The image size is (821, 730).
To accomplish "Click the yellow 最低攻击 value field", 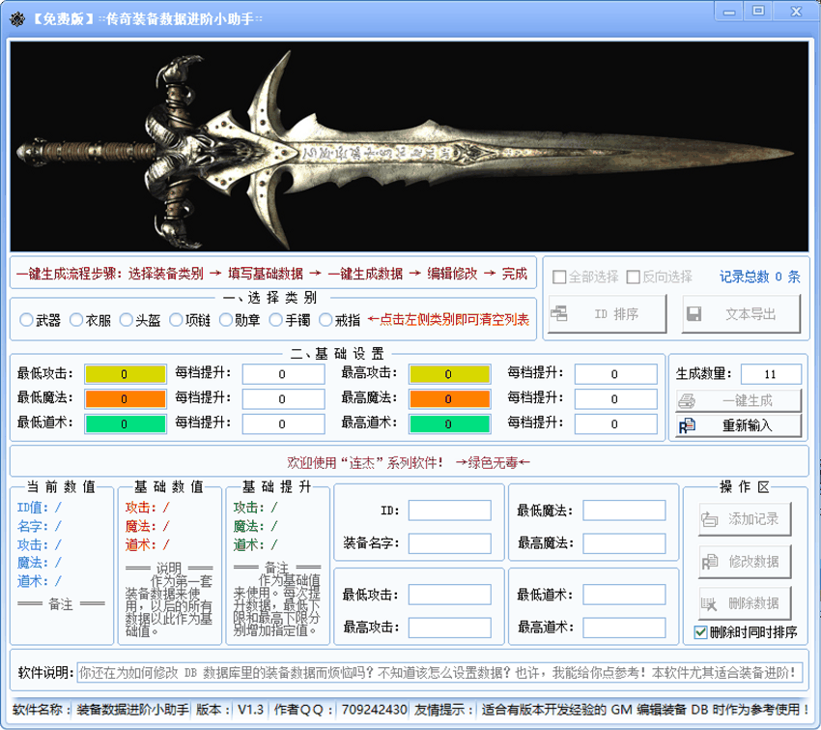I will 125,374.
